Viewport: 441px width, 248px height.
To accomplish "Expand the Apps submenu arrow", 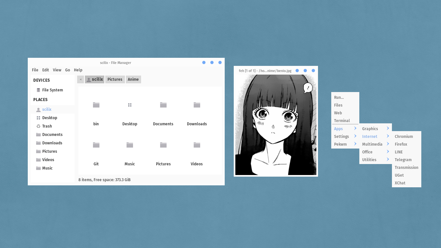I will click(x=355, y=129).
